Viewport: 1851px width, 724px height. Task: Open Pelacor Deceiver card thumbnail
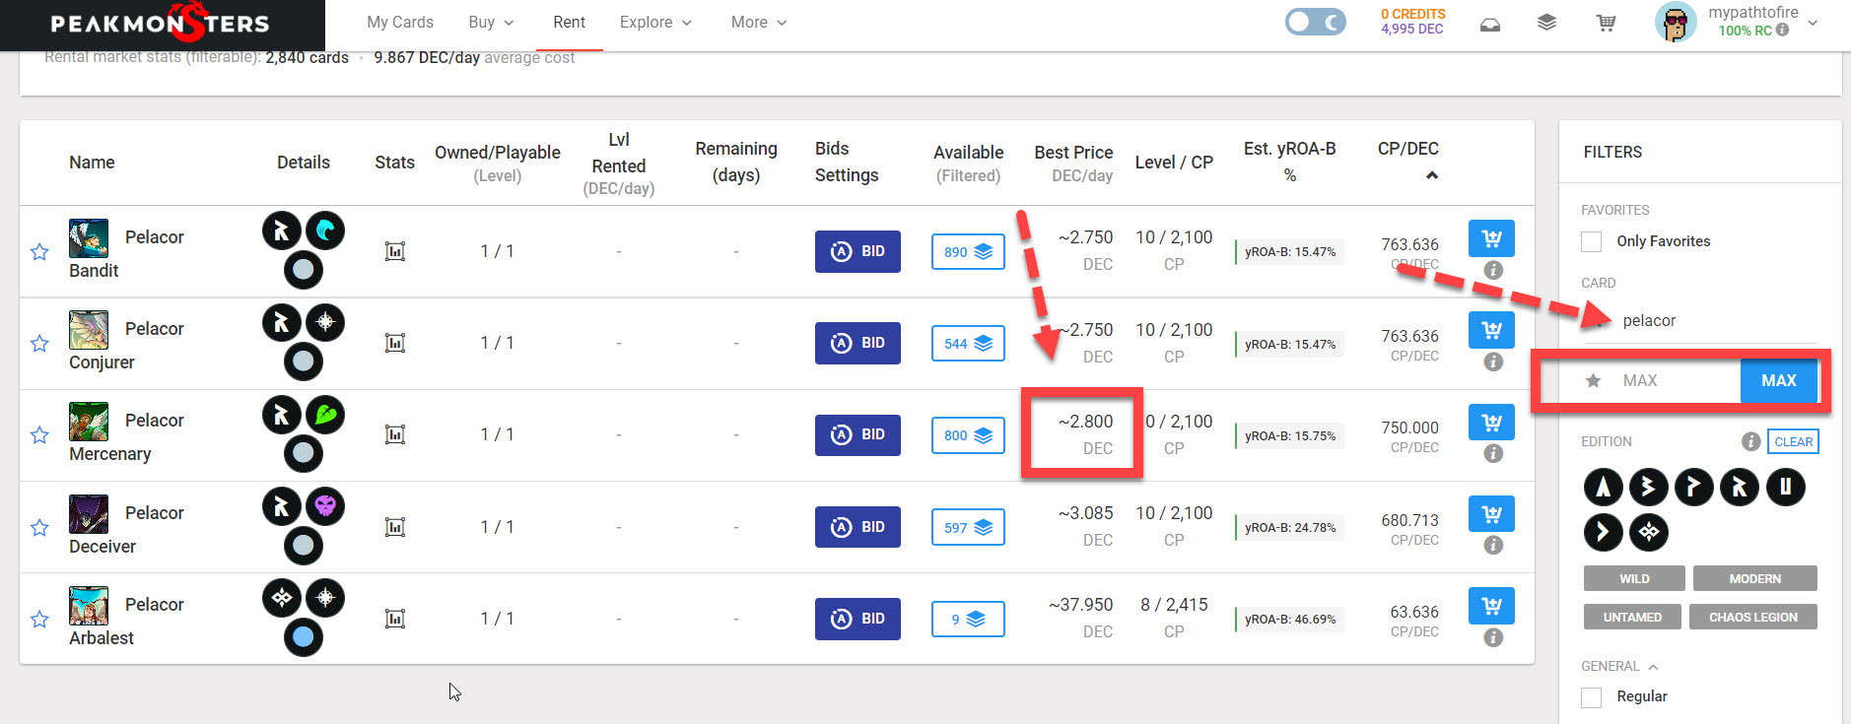tap(89, 513)
